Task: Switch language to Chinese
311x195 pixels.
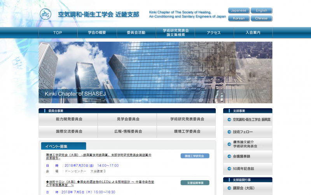Action: pos(261,18)
